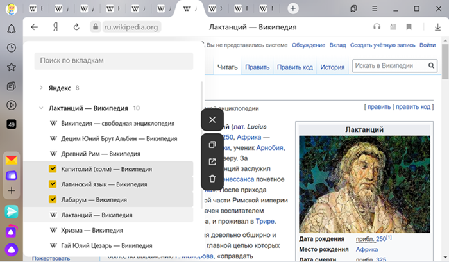This screenshot has height=262, width=449.
Task: Add a new sidebar app with plus icon
Action: point(12,190)
